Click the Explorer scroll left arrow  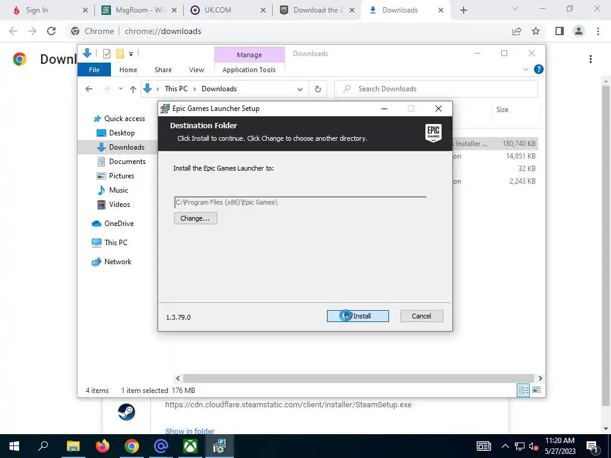[x=178, y=378]
